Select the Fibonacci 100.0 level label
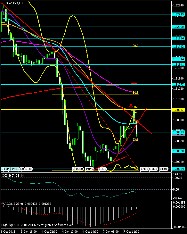This screenshot has width=187, height=234. click(135, 46)
